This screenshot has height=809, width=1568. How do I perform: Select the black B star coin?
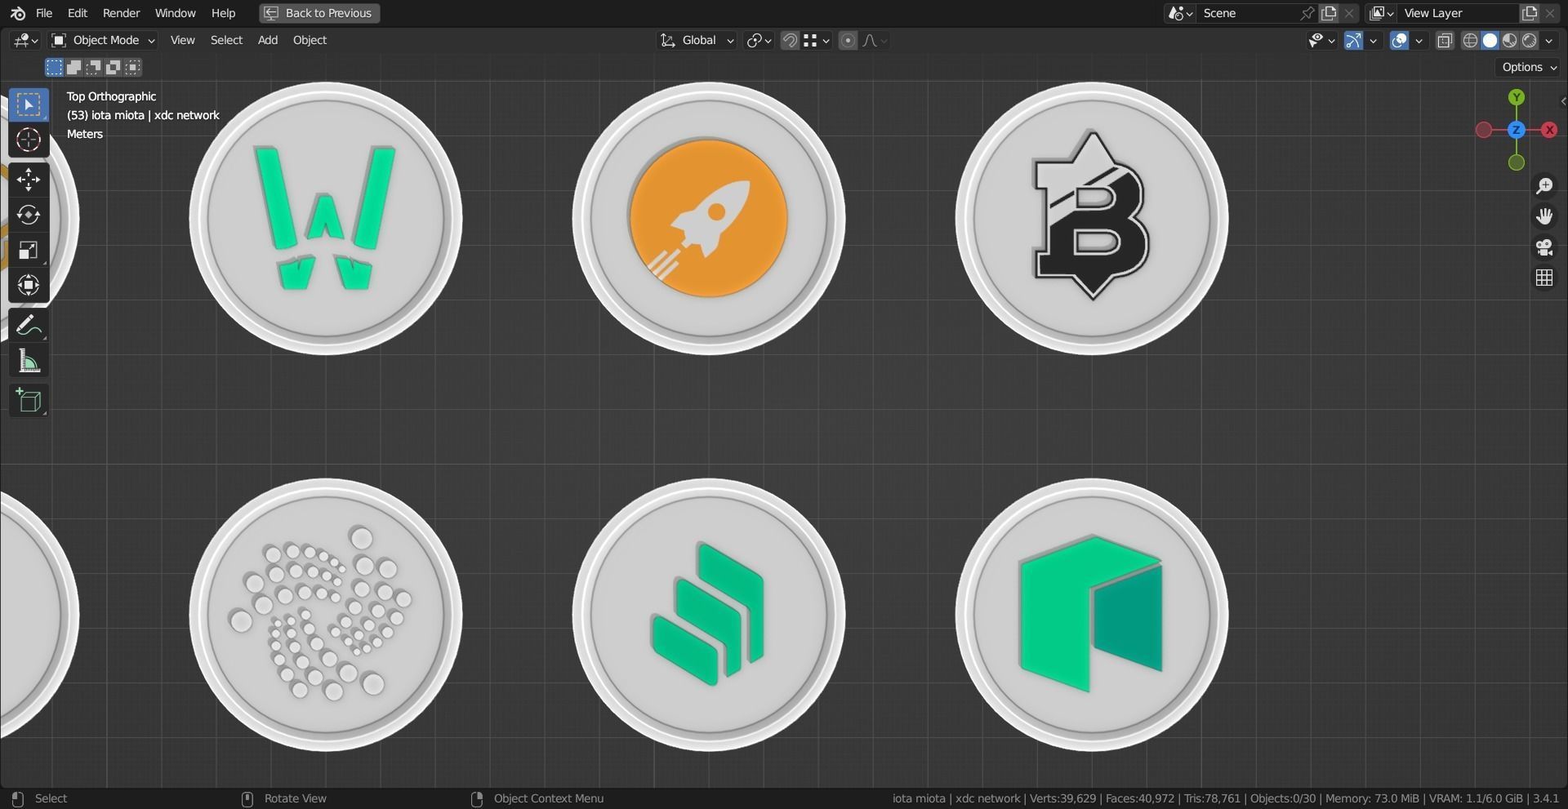coord(1091,218)
